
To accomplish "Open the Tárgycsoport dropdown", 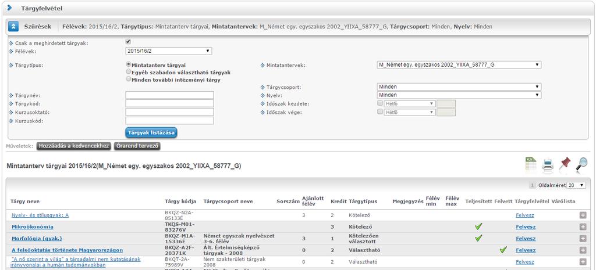I will point(459,87).
